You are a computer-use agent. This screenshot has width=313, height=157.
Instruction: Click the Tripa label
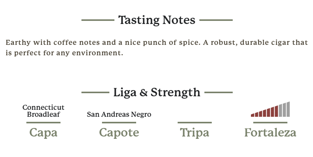tap(195, 133)
